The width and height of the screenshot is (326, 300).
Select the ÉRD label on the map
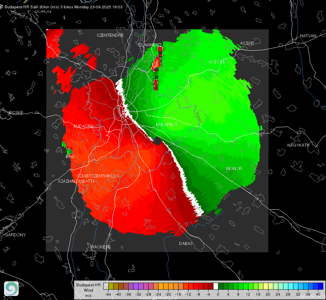point(70,157)
